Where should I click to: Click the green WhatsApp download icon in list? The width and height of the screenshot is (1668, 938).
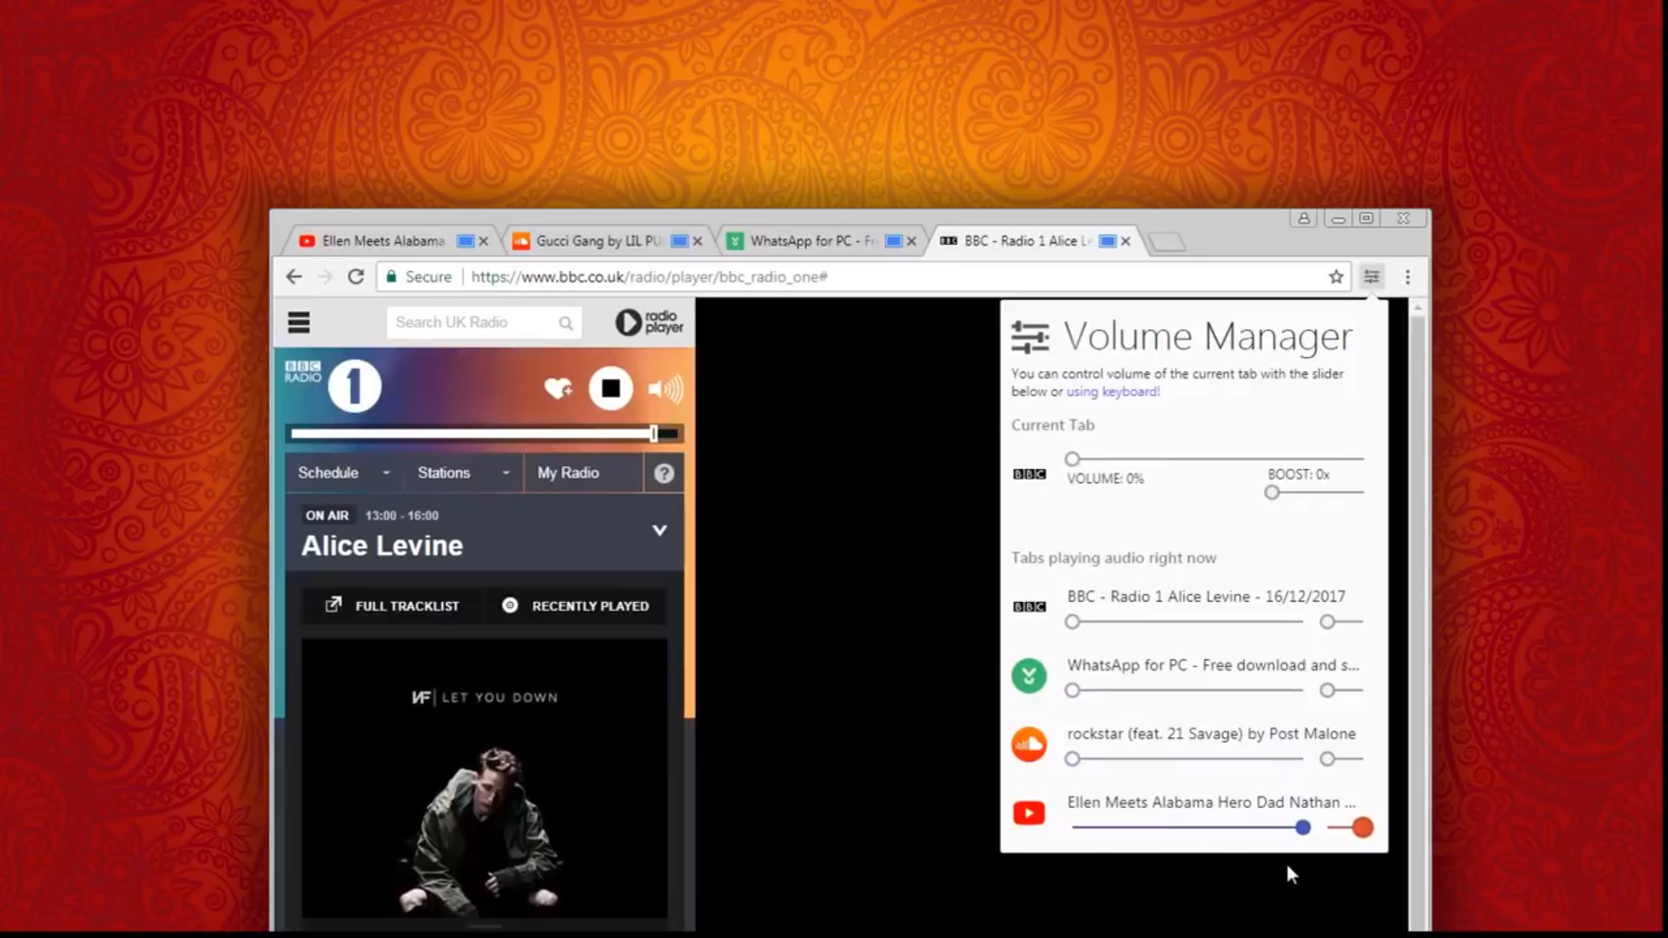click(1029, 676)
